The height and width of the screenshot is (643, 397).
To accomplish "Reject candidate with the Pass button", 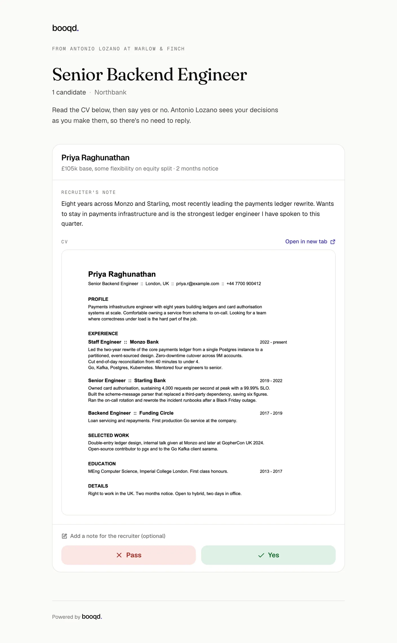I will (128, 555).
